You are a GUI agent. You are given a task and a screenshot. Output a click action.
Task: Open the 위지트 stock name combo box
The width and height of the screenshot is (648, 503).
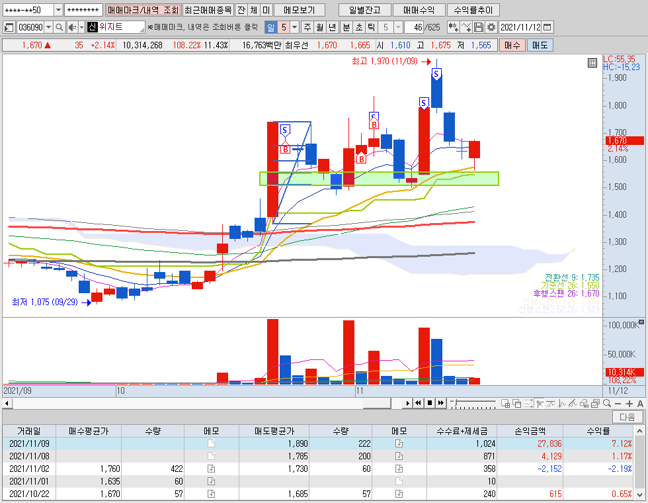pyautogui.click(x=116, y=27)
